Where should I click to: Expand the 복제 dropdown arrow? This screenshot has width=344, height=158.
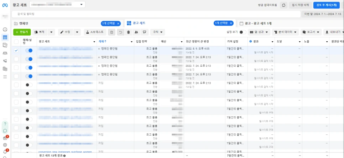coord(51,32)
